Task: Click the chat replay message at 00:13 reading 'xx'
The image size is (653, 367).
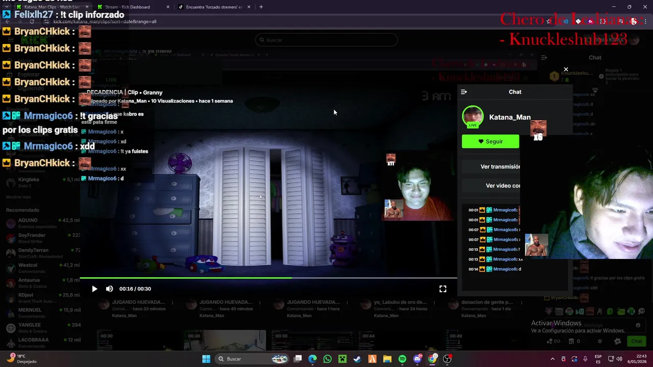Action: click(x=496, y=259)
